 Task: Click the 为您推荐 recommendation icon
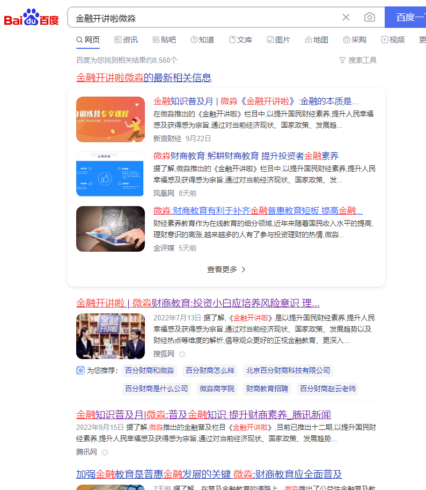click(80, 370)
